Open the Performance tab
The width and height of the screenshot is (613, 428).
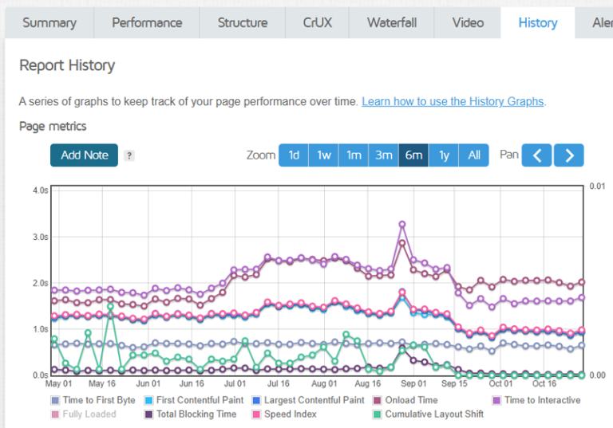pos(147,22)
